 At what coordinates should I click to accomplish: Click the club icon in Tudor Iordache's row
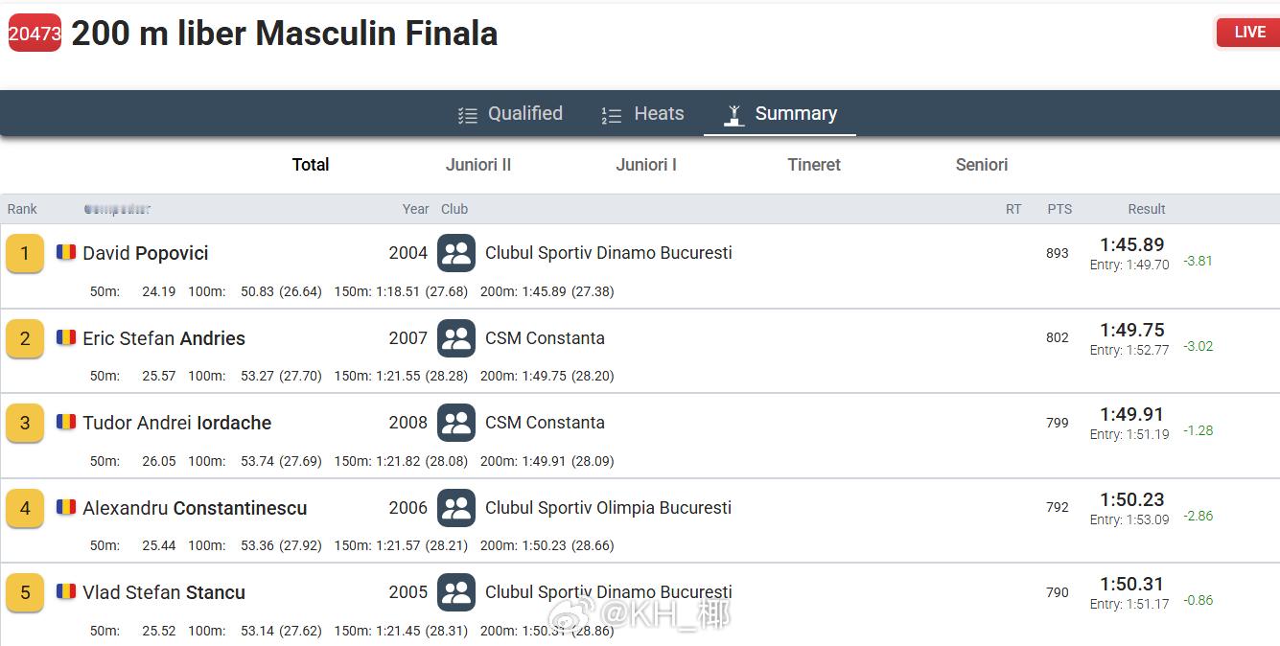click(x=456, y=423)
